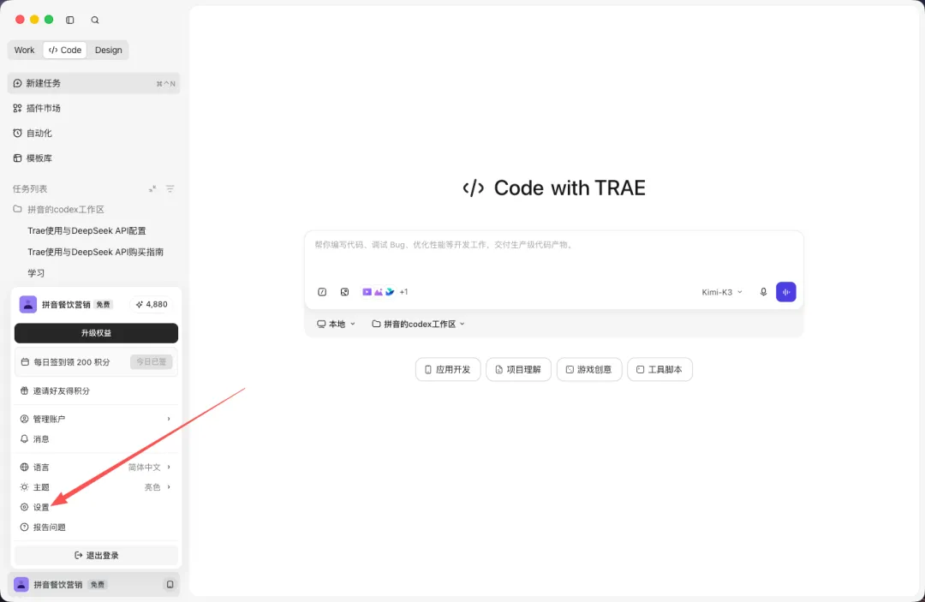This screenshot has height=602, width=925.
Task: Click the purple video tool icon
Action: [x=367, y=292]
